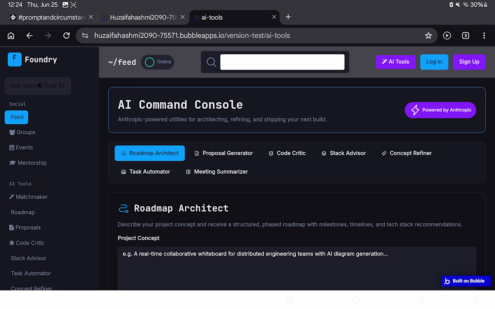Select the Stack Advisor tab
Viewport: 495px width, 309px height.
[343, 153]
